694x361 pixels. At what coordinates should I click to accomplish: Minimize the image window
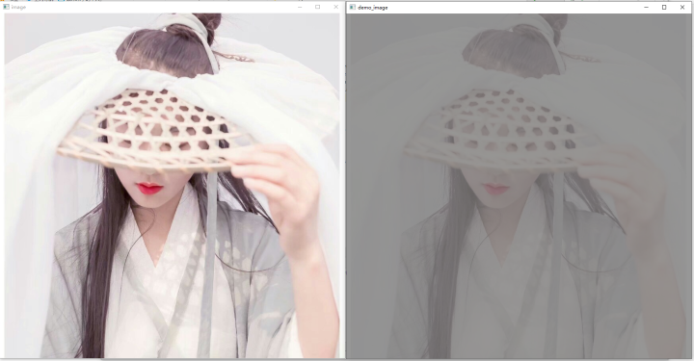(300, 7)
